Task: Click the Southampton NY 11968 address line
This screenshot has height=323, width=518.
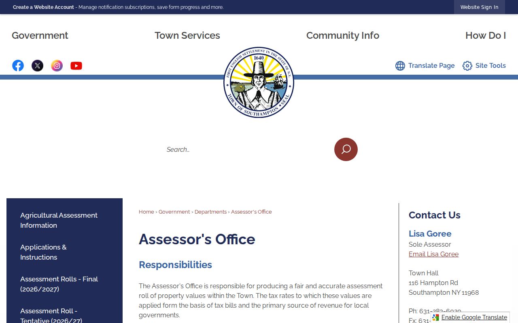Action: coord(444,292)
